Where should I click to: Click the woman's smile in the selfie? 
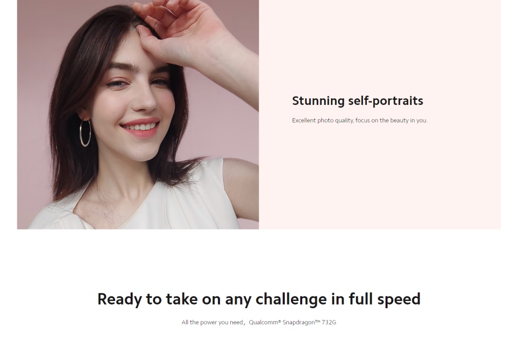pos(141,127)
